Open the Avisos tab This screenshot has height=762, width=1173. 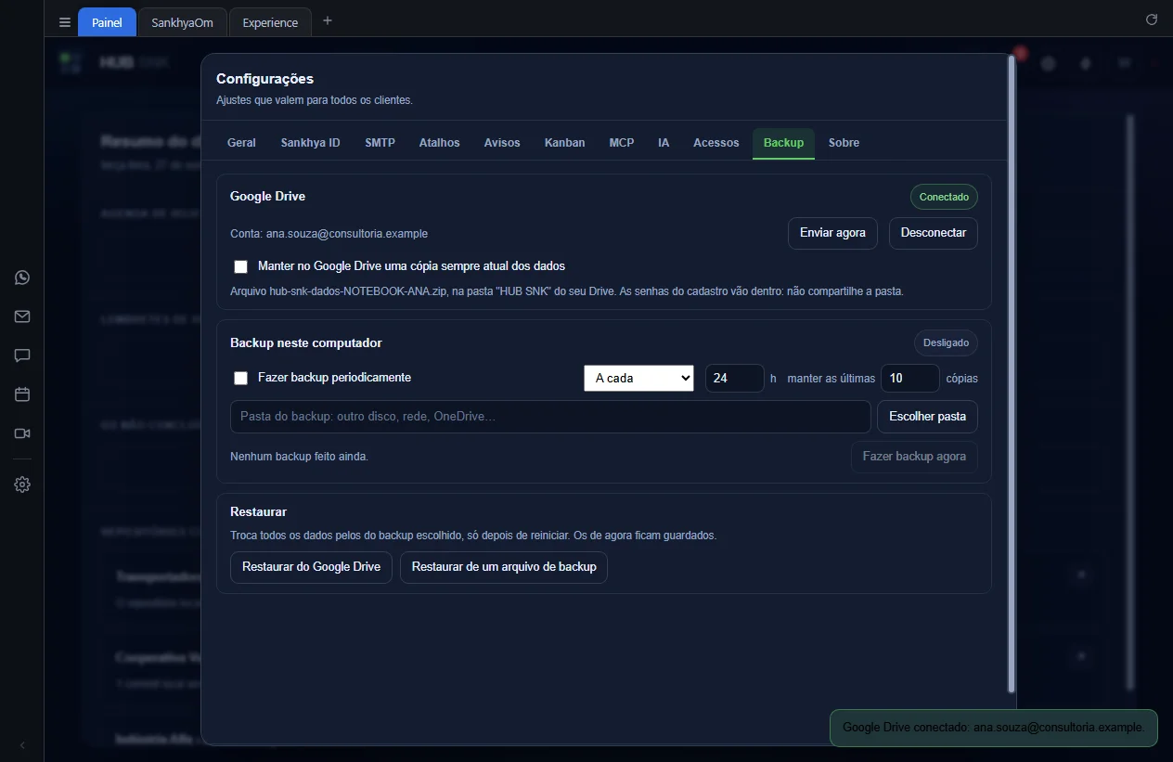tap(502, 143)
